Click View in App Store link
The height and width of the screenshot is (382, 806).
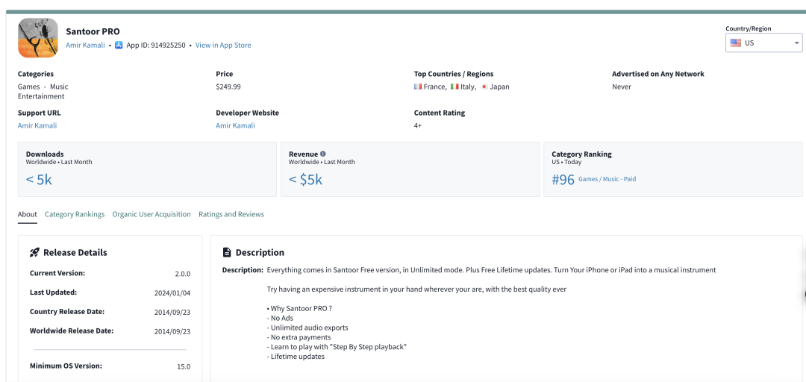[x=223, y=46]
